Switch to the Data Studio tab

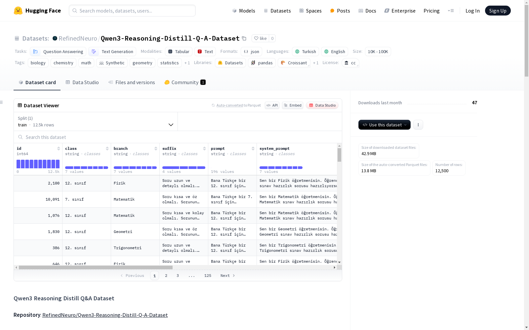(82, 82)
